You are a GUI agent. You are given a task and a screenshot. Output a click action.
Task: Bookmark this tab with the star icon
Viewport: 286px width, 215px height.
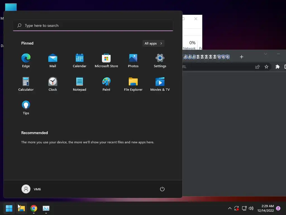[266, 67]
